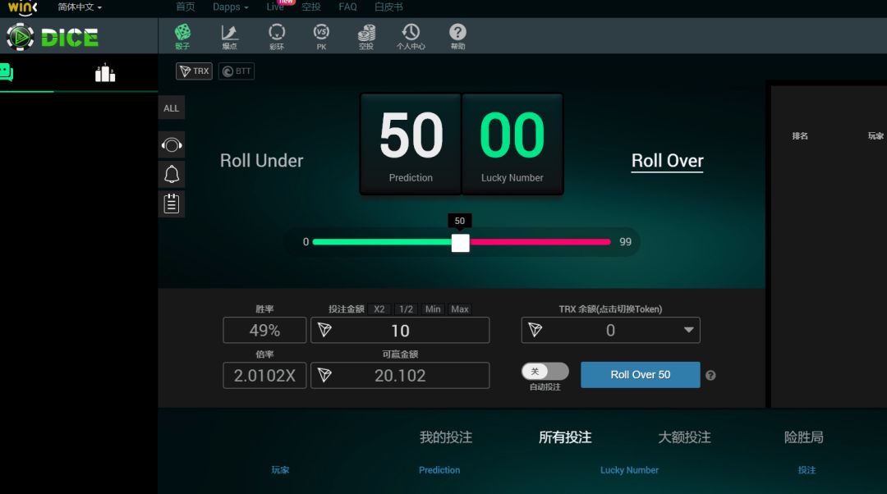Image resolution: width=887 pixels, height=494 pixels.
Task: Click the Lucky Number 00 display
Action: [512, 144]
